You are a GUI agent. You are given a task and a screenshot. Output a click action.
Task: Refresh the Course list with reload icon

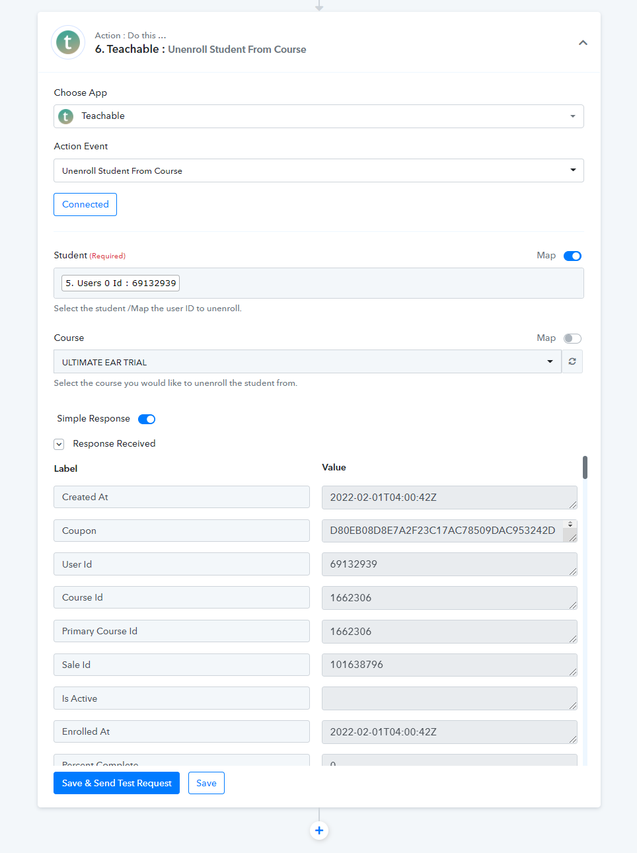point(572,361)
